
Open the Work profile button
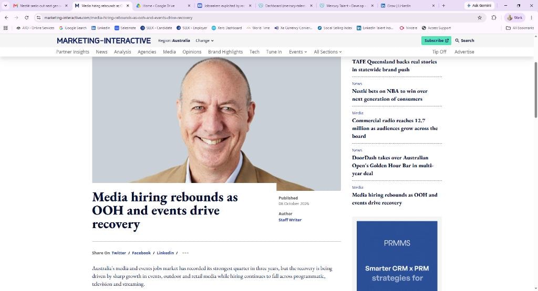(x=515, y=17)
